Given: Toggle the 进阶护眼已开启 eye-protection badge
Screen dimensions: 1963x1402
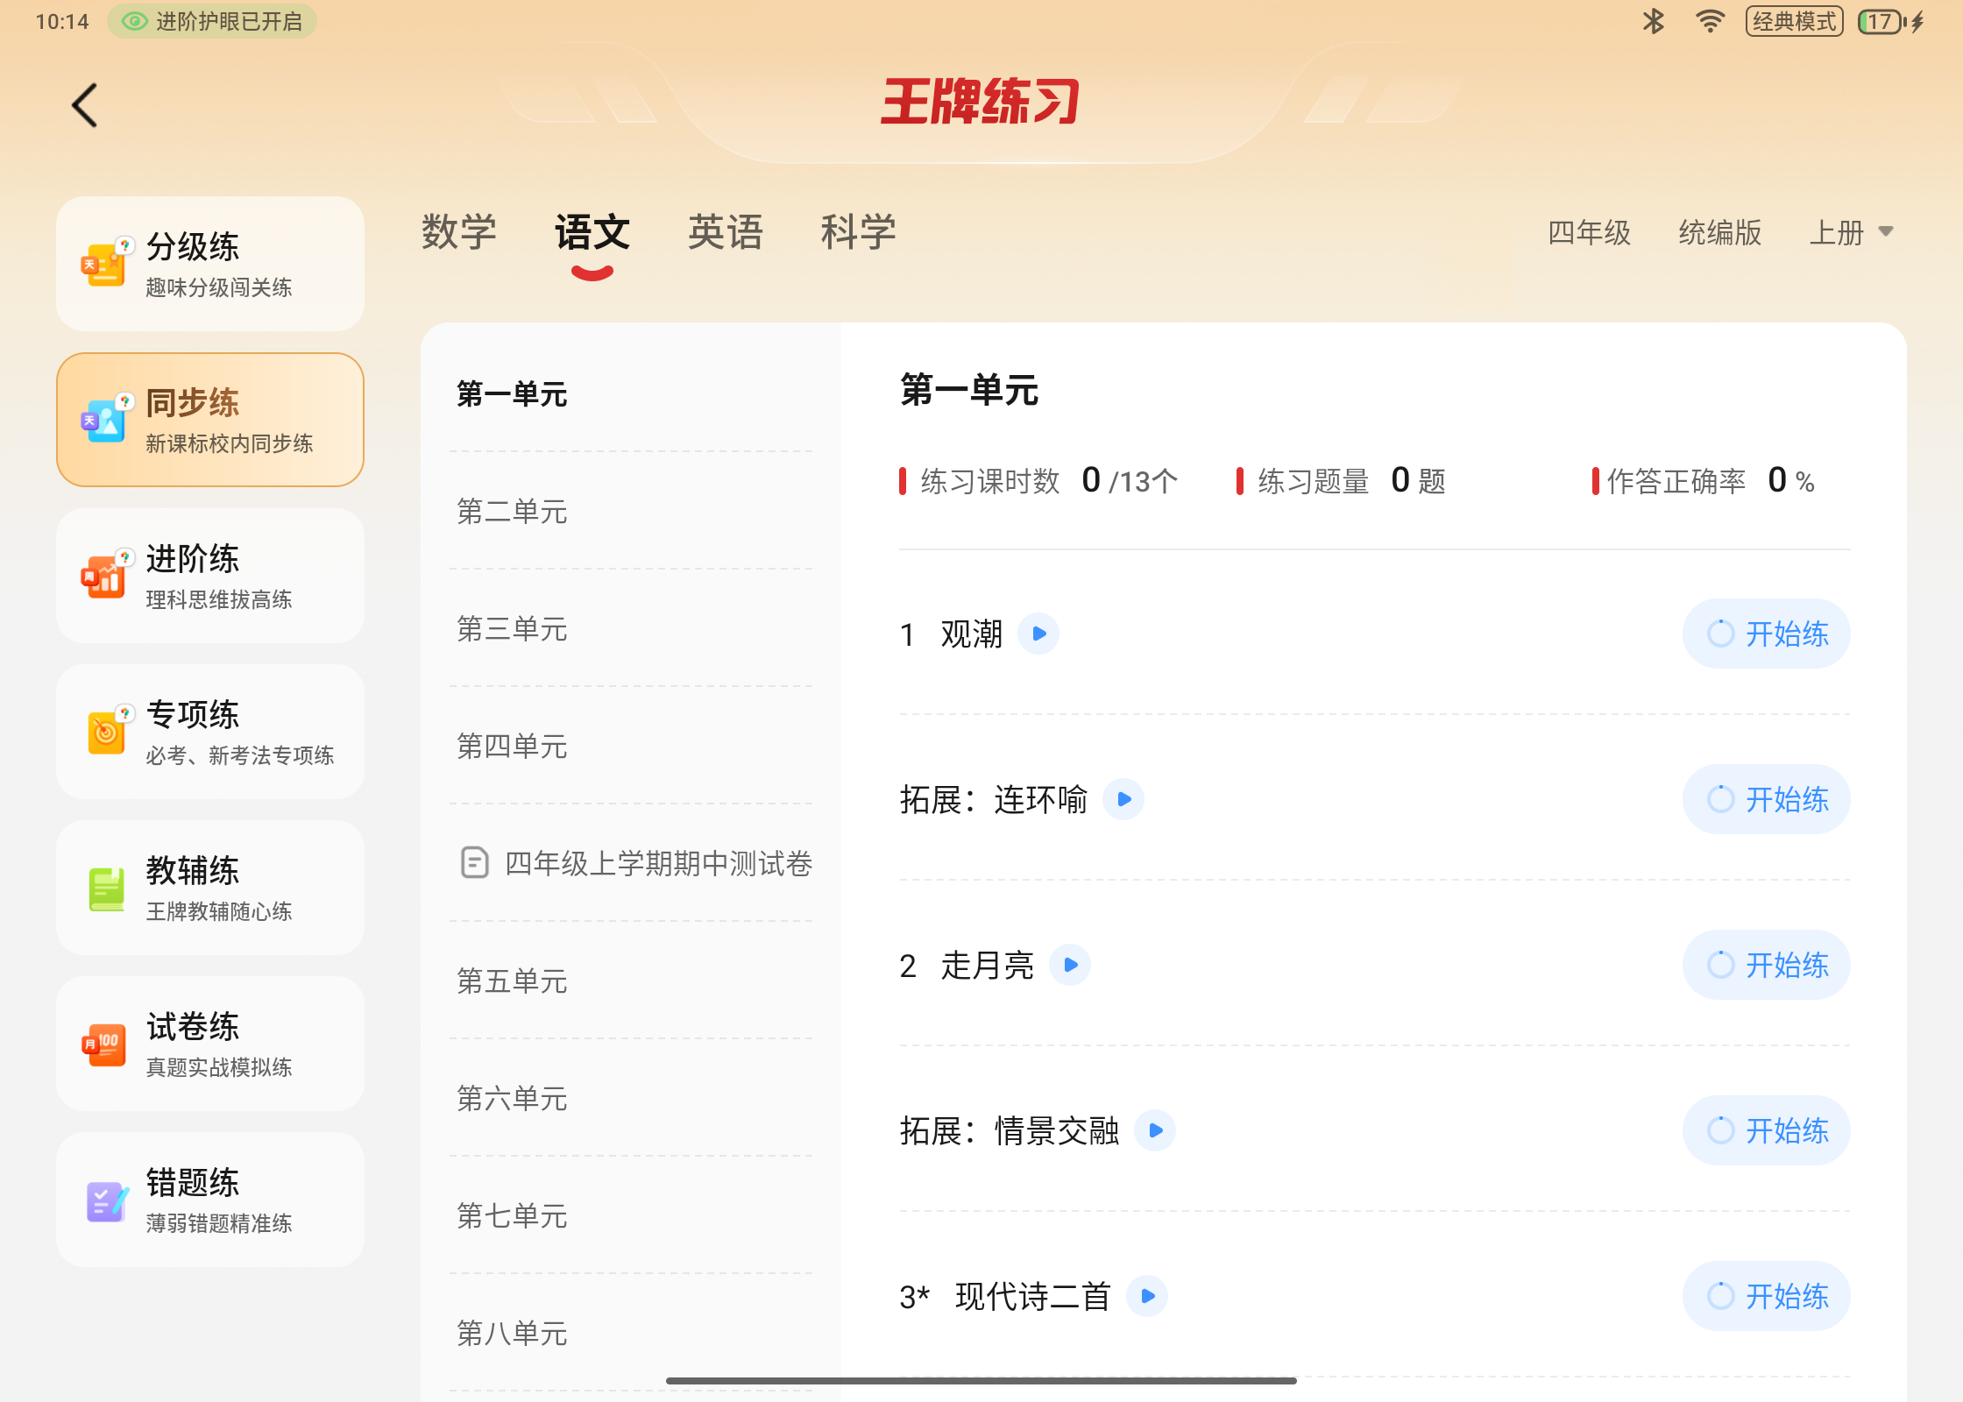Looking at the screenshot, I should click(x=212, y=21).
